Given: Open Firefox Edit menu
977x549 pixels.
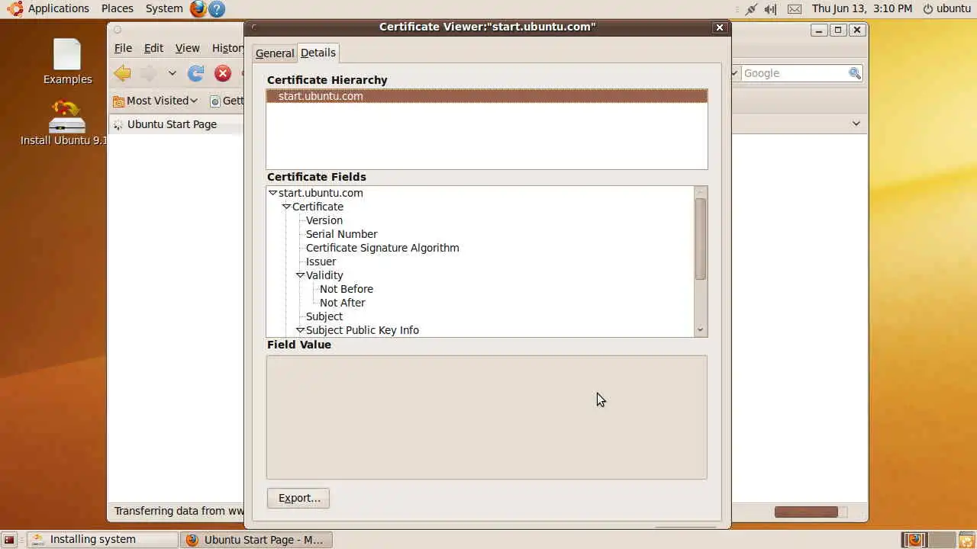Looking at the screenshot, I should pyautogui.click(x=153, y=48).
